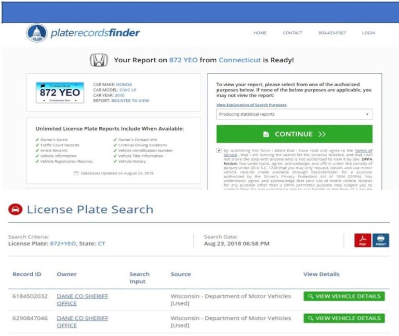Click the Connecticut 872 YEO plate image
Screen dimensions: 399x336
(x=60, y=92)
